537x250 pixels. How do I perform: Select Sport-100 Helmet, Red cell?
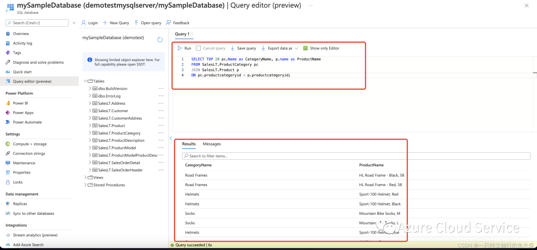(x=378, y=194)
